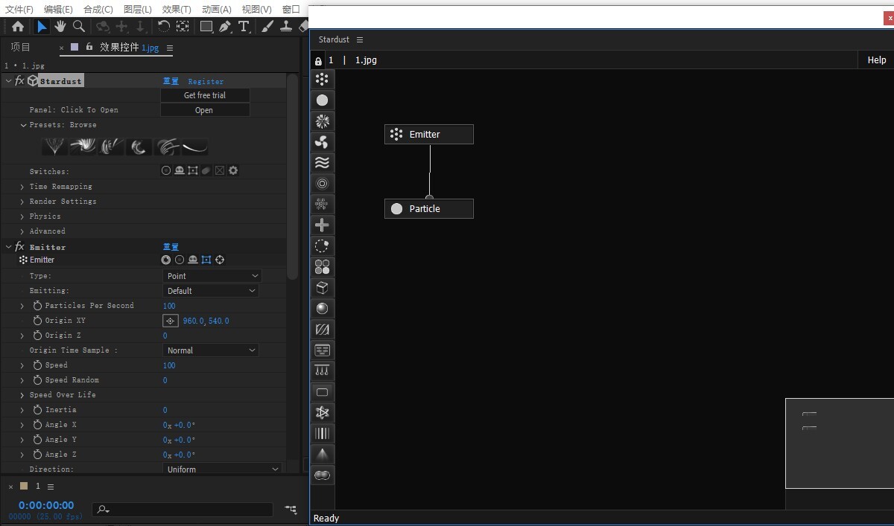
Task: Click the merged-blobs node icon in sidebar
Action: click(322, 475)
